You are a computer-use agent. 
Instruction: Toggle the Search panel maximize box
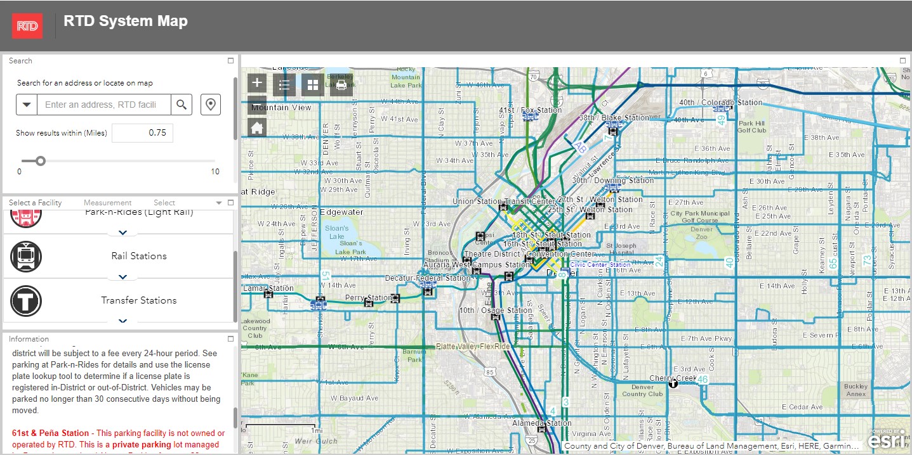coord(230,60)
